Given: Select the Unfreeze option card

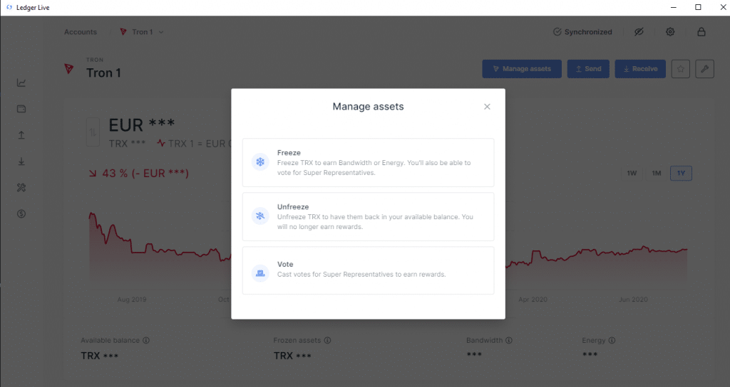Looking at the screenshot, I should point(368,216).
